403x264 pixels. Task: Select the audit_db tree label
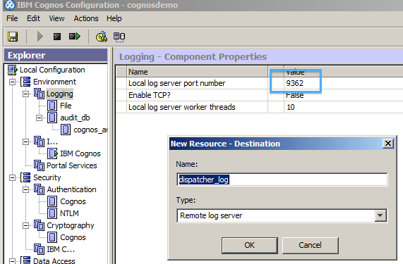click(75, 118)
